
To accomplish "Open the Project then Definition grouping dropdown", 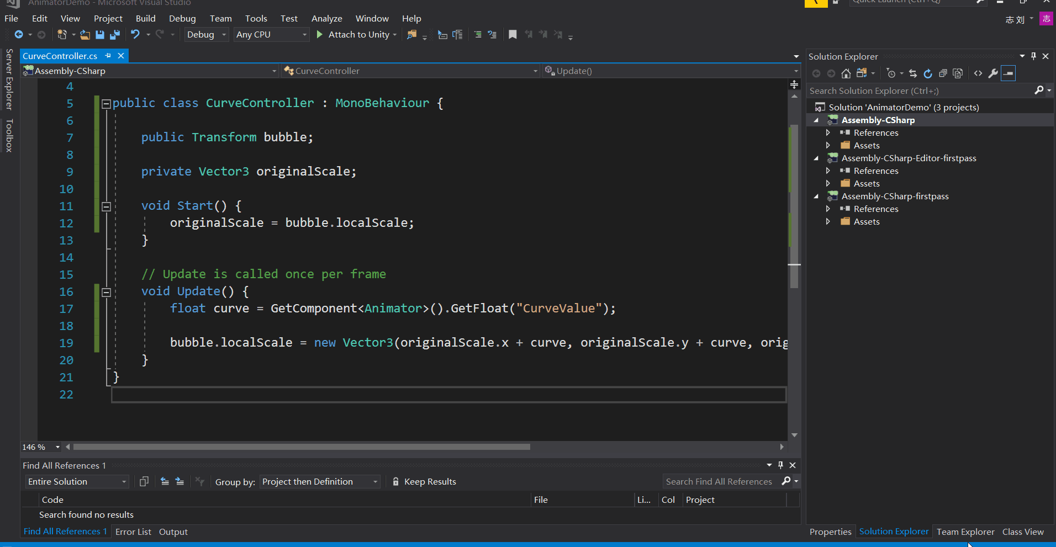I will pyautogui.click(x=320, y=482).
